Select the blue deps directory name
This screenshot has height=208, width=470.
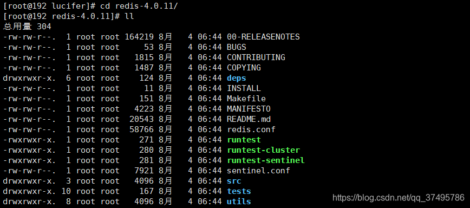(x=237, y=78)
